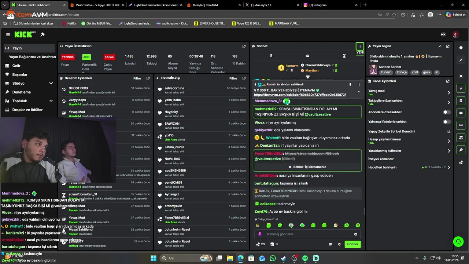
Task: Click the purple microphone icon in message box
Action: pyautogui.click(x=260, y=234)
